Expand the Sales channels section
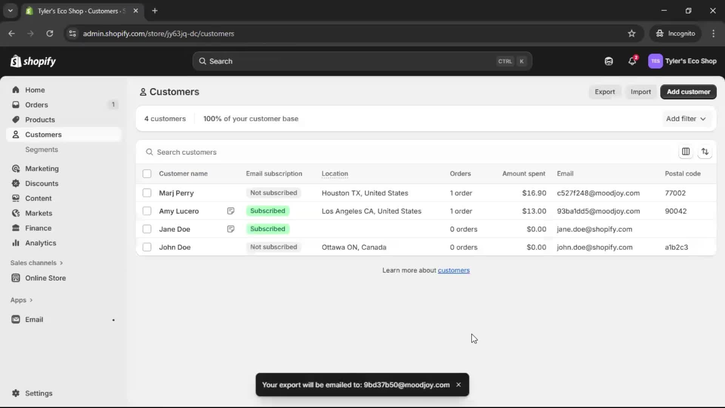This screenshot has height=408, width=725. point(37,263)
